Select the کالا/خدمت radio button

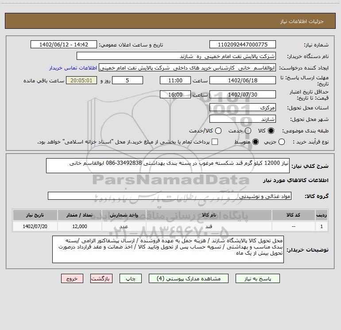tap(218, 131)
